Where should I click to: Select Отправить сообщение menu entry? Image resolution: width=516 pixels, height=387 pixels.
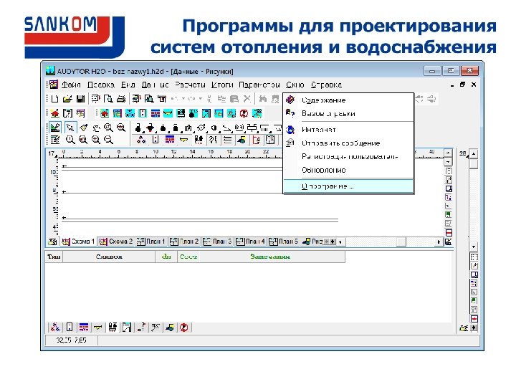pos(348,143)
